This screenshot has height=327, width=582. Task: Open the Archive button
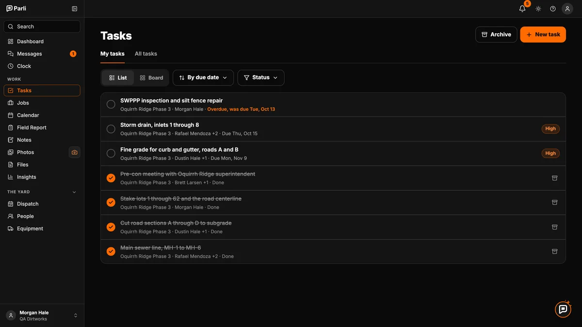(x=496, y=34)
